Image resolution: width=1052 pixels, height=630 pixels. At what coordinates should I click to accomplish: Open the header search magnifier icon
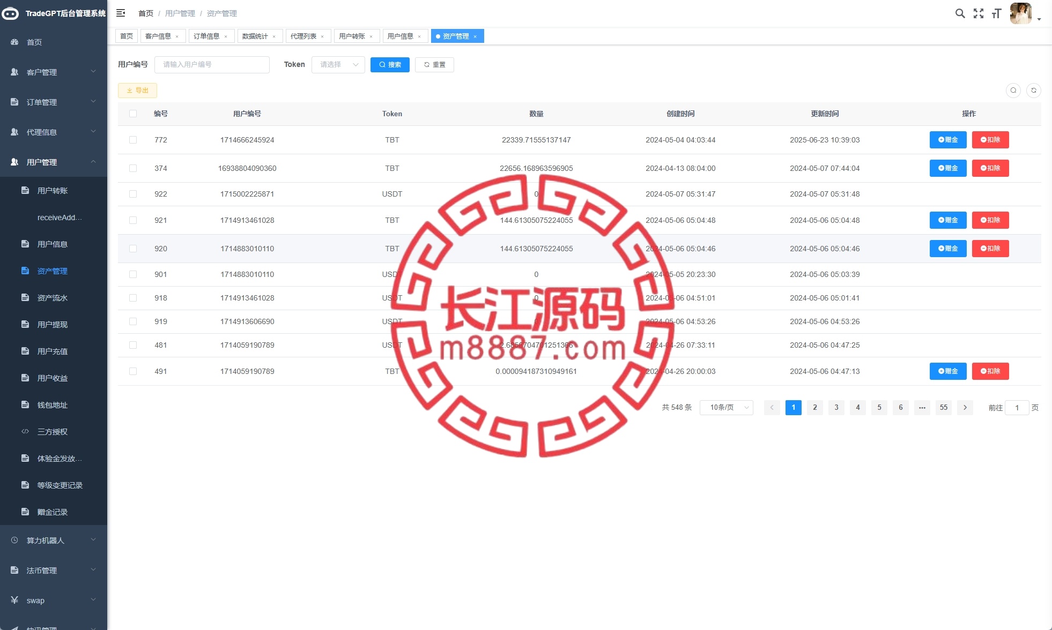[960, 13]
